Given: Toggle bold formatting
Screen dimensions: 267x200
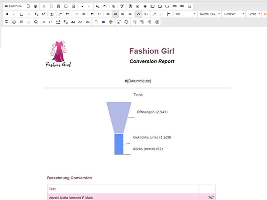Looking at the screenshot, I should pos(7,14).
